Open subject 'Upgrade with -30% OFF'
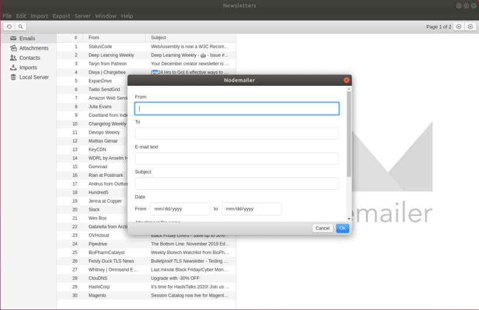This screenshot has height=310, width=479. point(175,278)
